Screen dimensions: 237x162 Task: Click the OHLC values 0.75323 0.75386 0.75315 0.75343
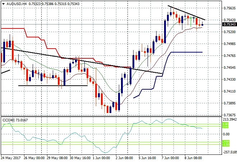(x=54, y=4)
